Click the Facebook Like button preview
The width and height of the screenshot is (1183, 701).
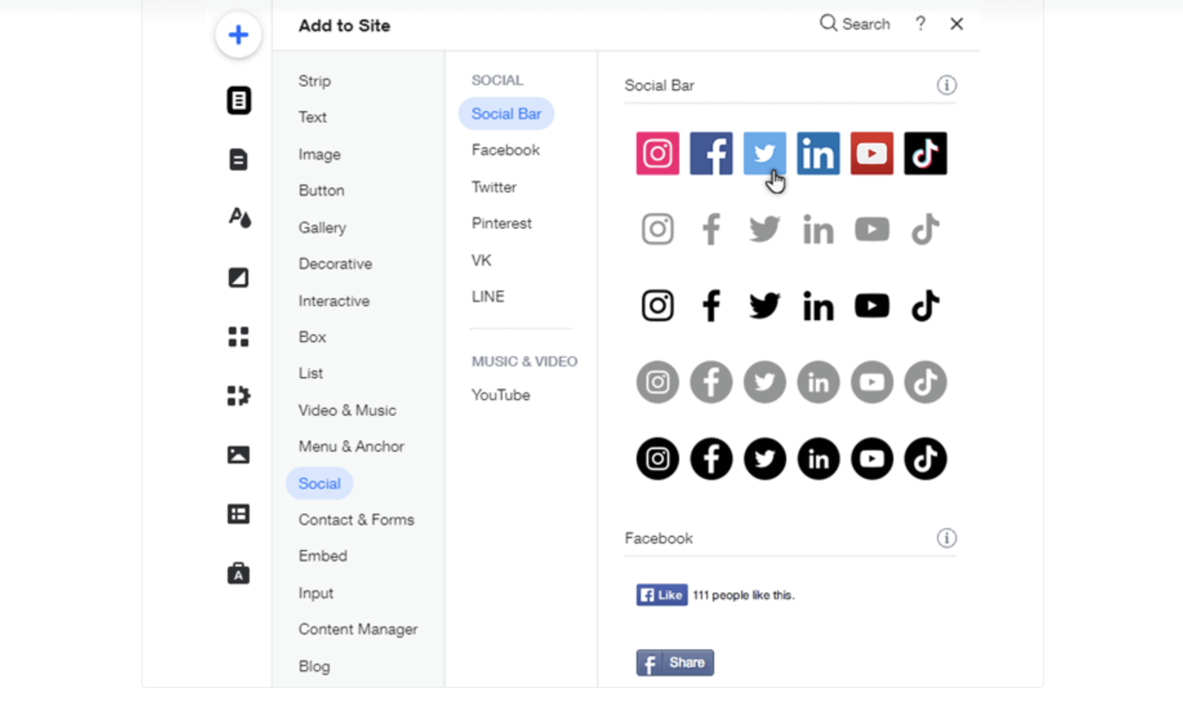(662, 595)
